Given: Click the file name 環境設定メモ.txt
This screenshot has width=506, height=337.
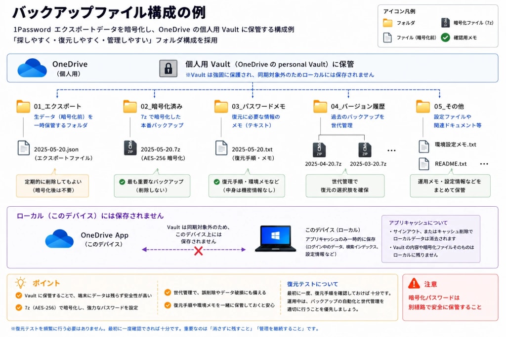Looking at the screenshot, I should click(455, 145).
